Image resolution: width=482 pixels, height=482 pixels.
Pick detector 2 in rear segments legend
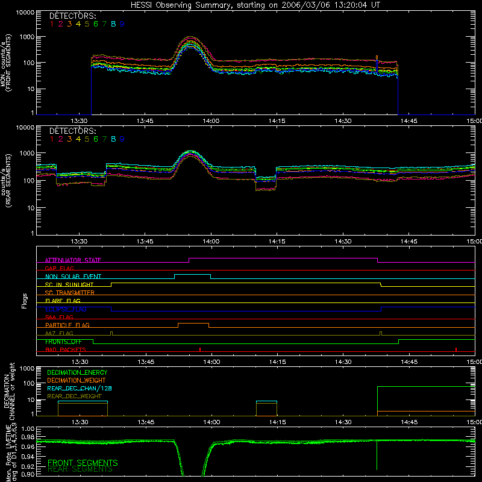coord(61,139)
